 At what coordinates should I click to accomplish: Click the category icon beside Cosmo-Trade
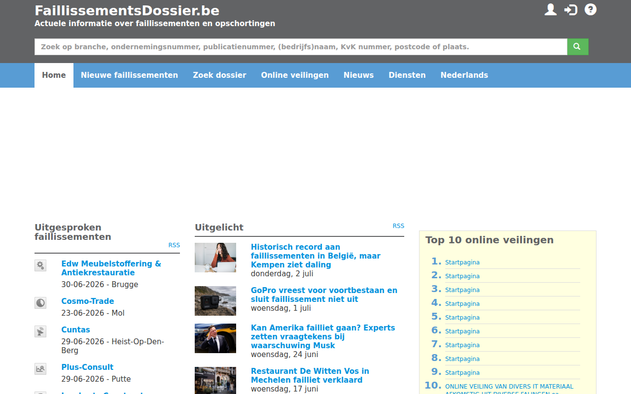tap(40, 303)
